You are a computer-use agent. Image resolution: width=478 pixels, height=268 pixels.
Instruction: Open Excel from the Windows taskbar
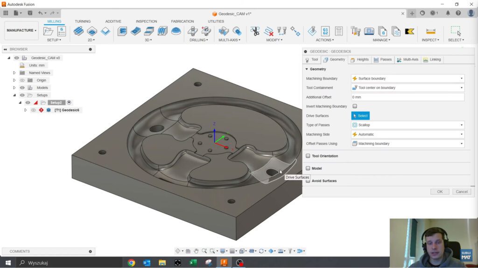(193, 262)
